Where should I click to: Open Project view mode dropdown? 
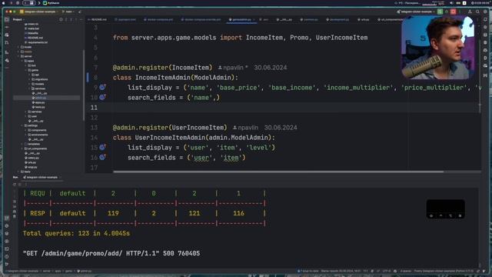pos(18,19)
